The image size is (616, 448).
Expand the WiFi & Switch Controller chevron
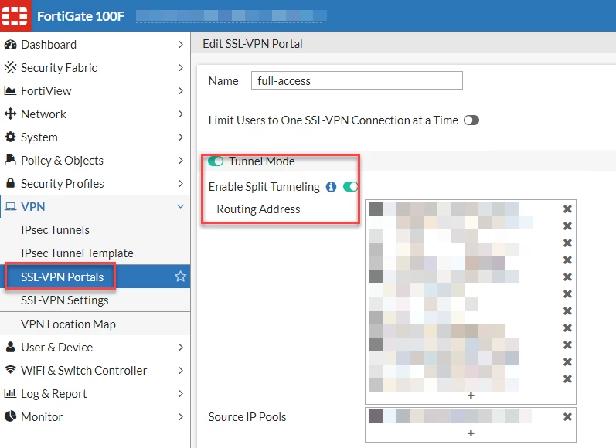coord(181,370)
